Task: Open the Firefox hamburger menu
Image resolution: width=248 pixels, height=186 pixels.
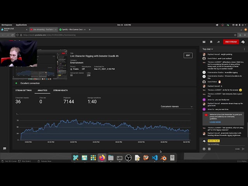Action: pos(245,35)
